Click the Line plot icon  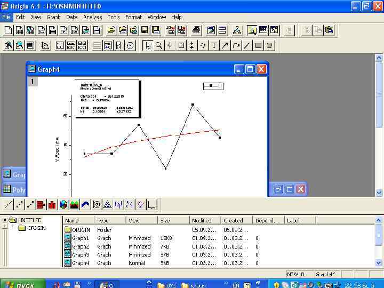8,204
